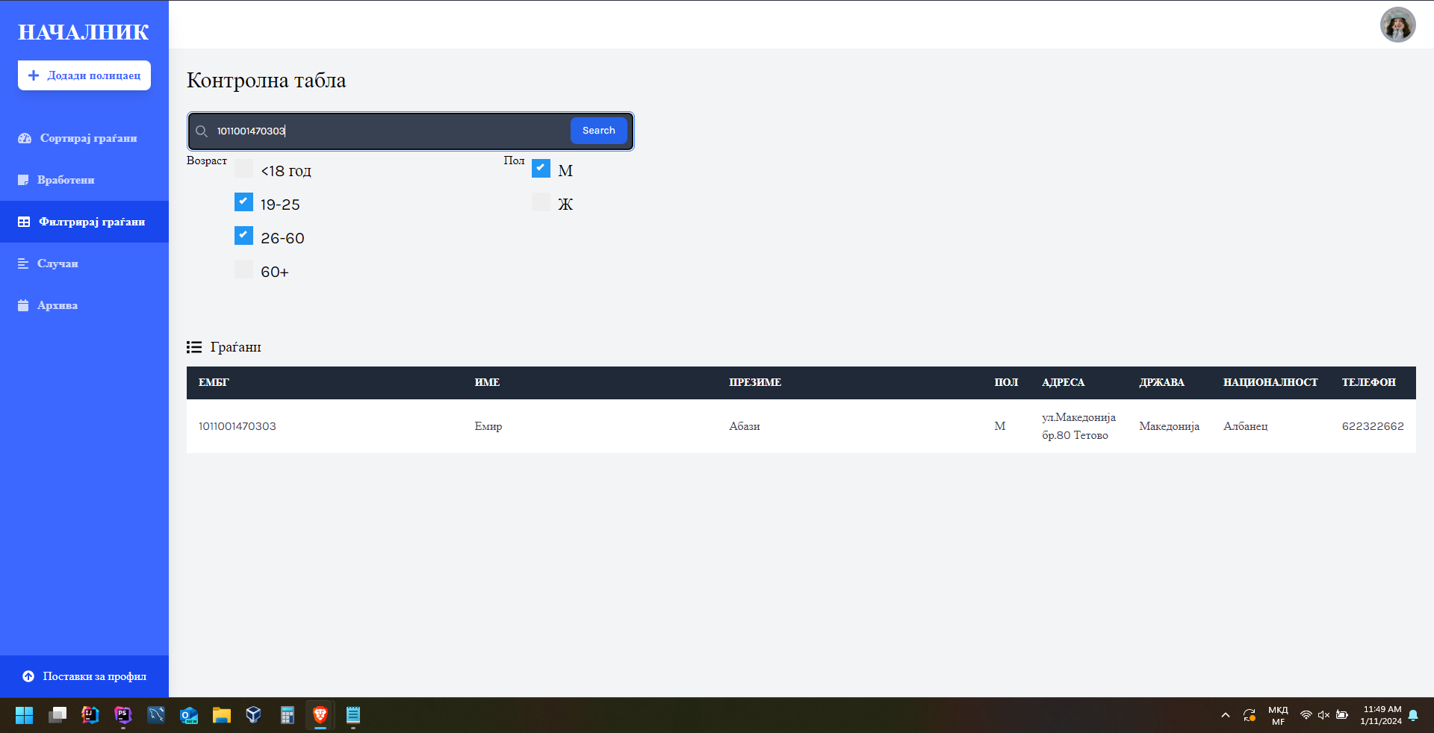
Task: Click the Додади полицаец button
Action: pyautogui.click(x=84, y=75)
